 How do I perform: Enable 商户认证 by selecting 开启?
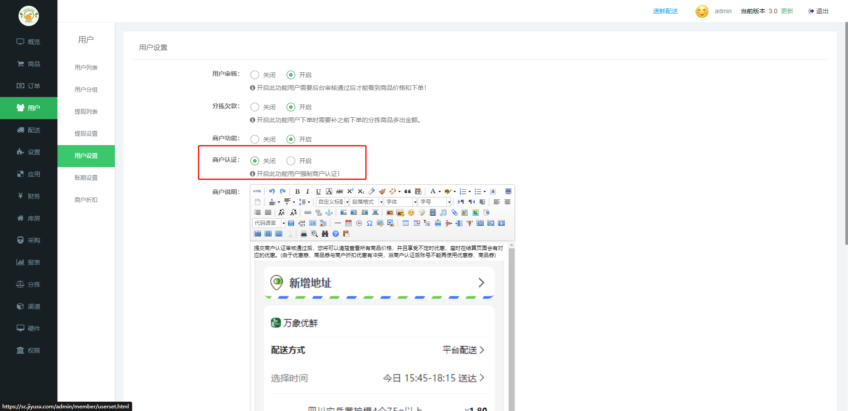click(x=291, y=161)
